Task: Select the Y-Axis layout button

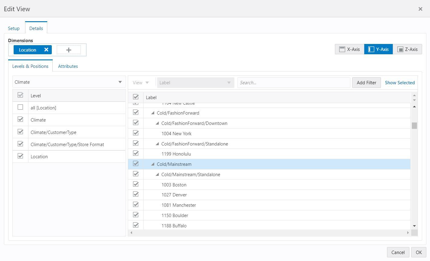Action: point(379,49)
